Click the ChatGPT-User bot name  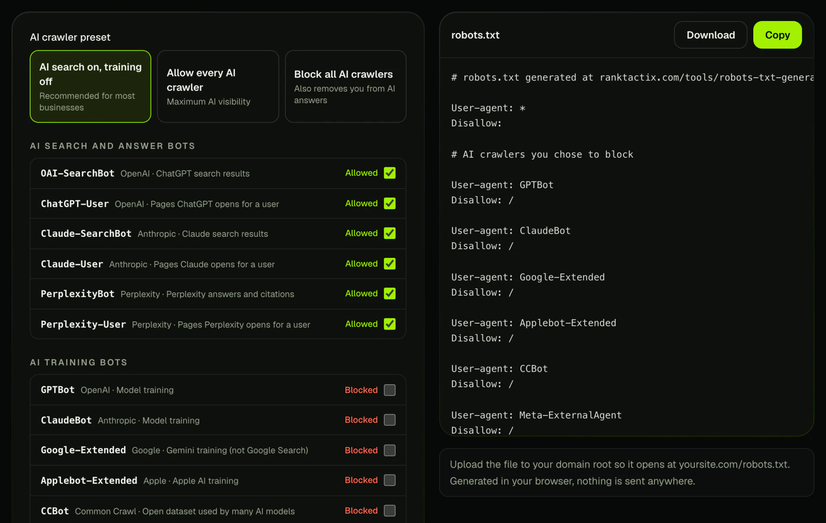[x=75, y=204]
